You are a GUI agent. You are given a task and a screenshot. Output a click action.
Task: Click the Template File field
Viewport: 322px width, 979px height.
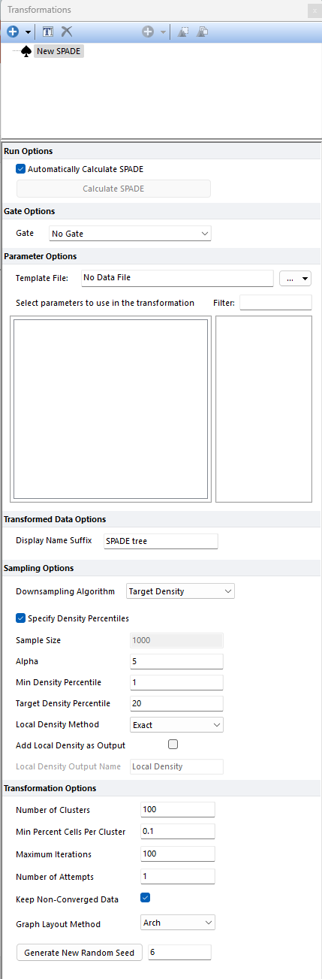click(x=177, y=278)
